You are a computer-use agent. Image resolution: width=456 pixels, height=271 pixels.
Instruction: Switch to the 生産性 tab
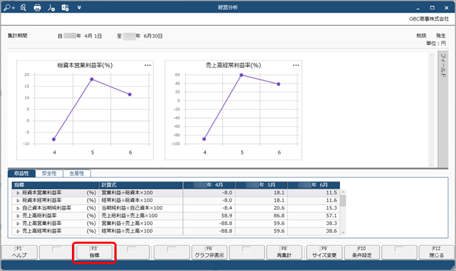[77, 173]
